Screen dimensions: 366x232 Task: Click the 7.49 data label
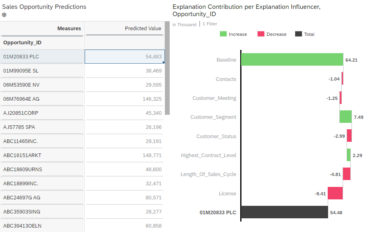coord(358,117)
